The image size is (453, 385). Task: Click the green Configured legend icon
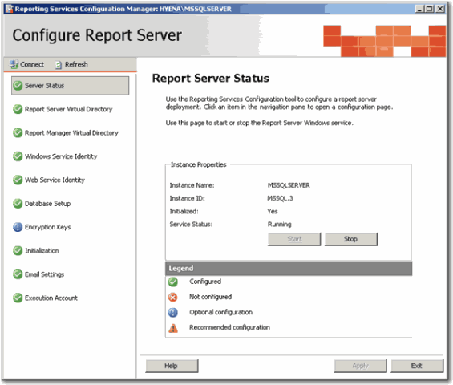point(172,282)
